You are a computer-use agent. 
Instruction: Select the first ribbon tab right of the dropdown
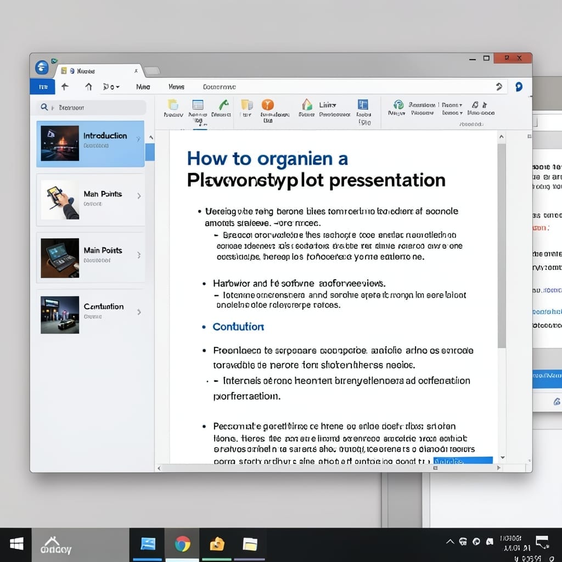tap(143, 87)
